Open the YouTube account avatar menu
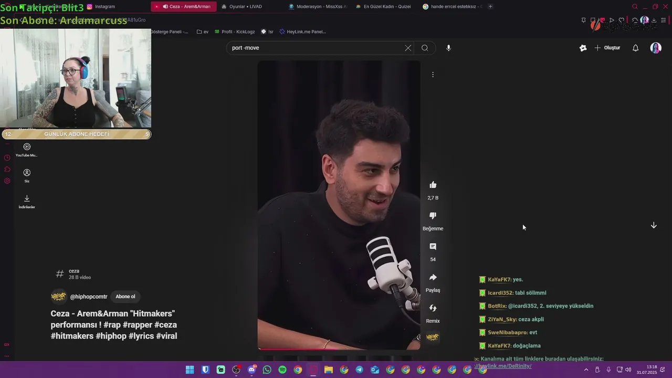Image resolution: width=672 pixels, height=378 pixels. [x=656, y=48]
